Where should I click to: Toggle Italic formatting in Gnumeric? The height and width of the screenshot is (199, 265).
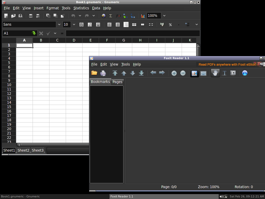(90, 25)
